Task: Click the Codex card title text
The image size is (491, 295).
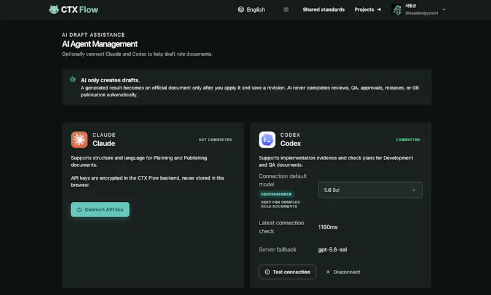Action: pos(290,144)
